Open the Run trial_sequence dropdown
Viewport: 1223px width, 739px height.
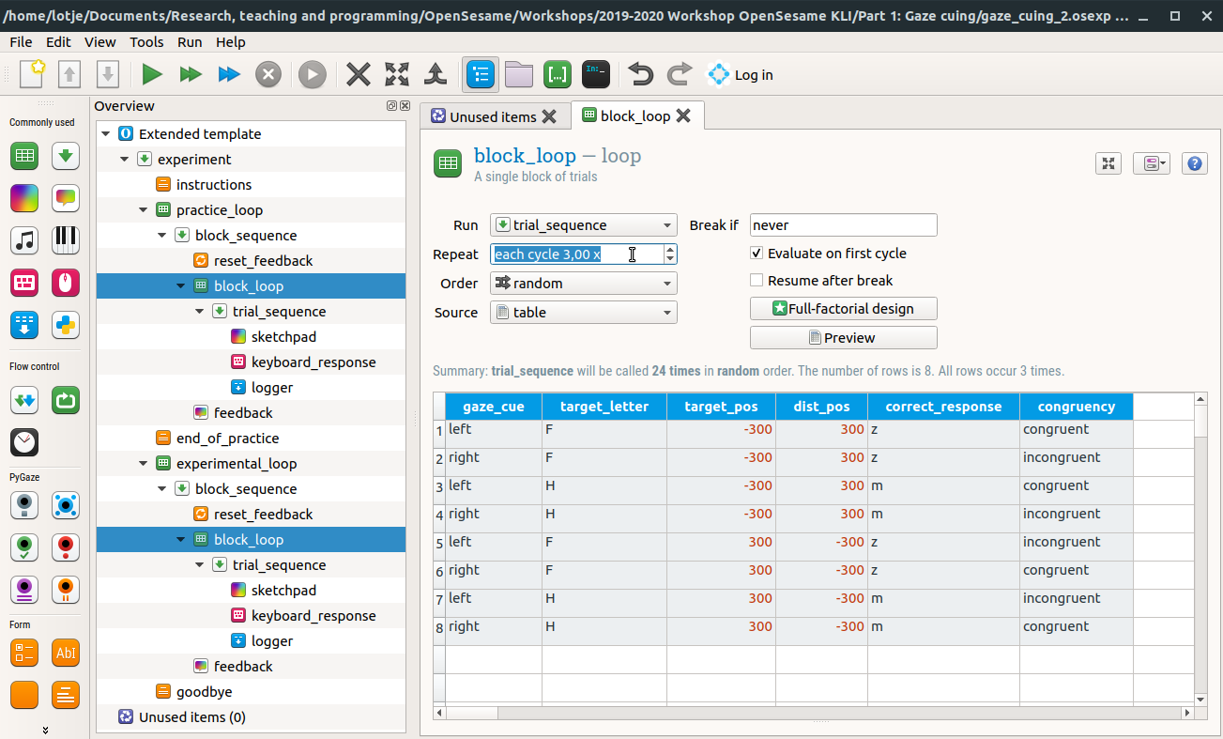[x=584, y=225]
